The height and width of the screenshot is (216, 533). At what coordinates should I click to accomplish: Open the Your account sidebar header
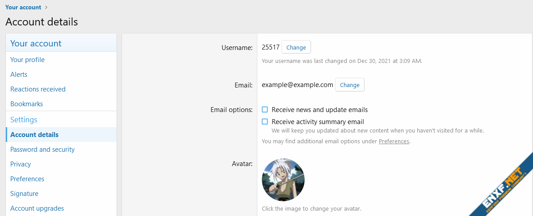tap(36, 43)
